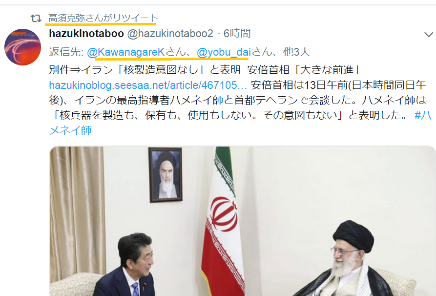
Task: Open the #ハメネイ師 hashtag
Action: click(x=240, y=123)
